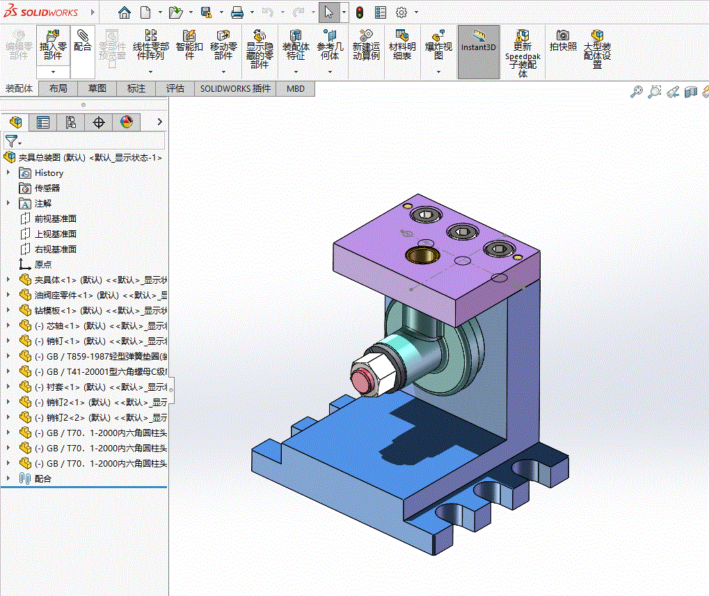The image size is (709, 596).
Task: Switch to the 标注 (Markup) tab
Action: tap(136, 88)
